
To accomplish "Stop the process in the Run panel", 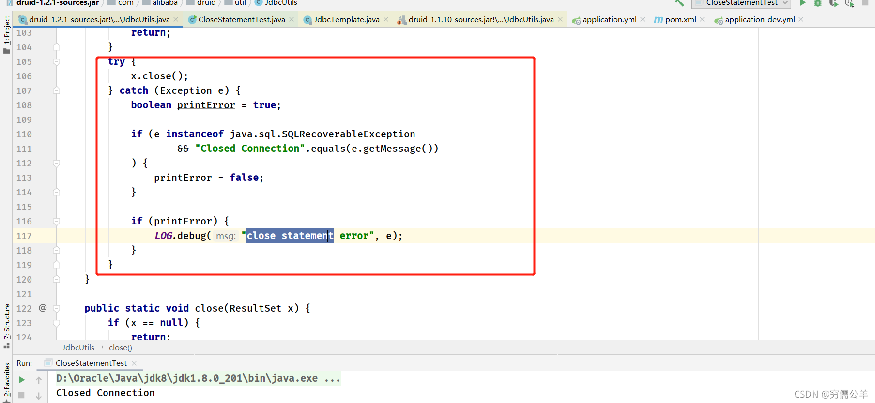I will [21, 395].
